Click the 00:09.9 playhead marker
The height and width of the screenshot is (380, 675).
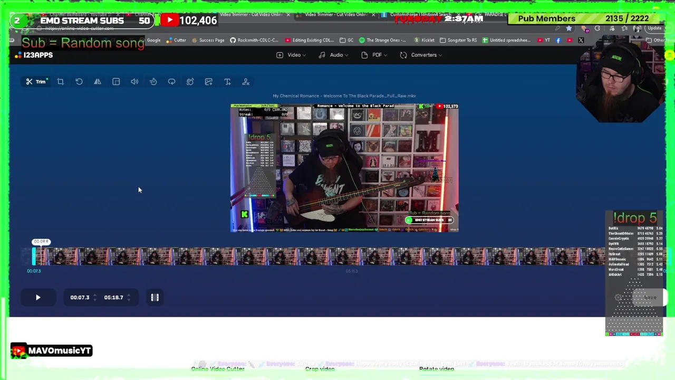pos(41,242)
